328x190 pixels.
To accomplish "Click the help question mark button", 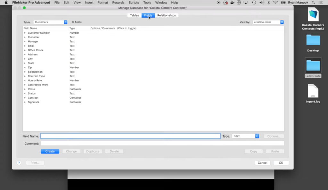I will pyautogui.click(x=19, y=163).
